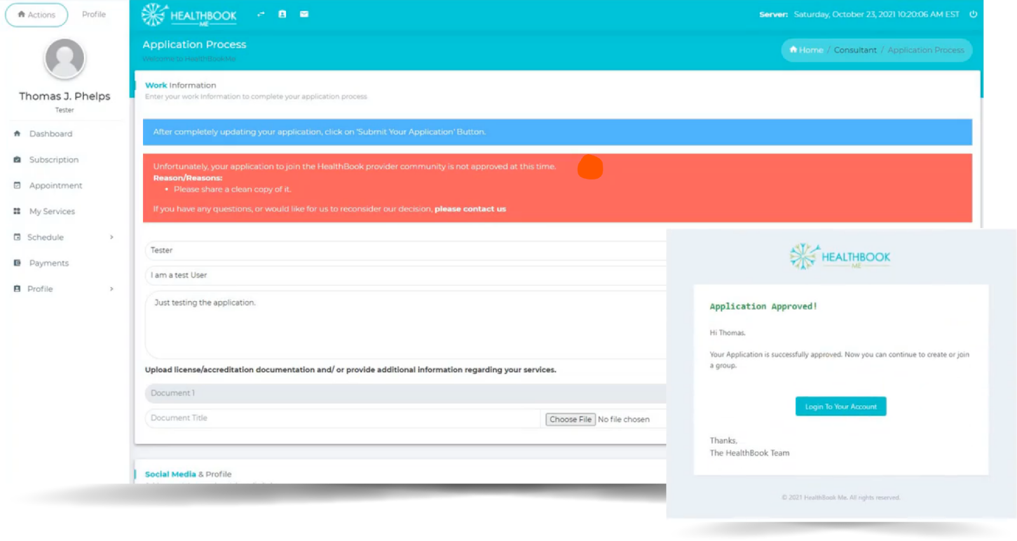The image size is (1017, 541).
Task: Click the 'Social Media & Profile' heading
Action: pyautogui.click(x=188, y=474)
